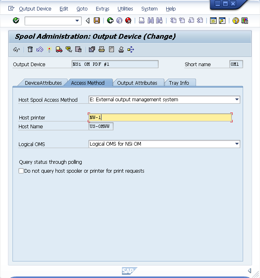Screen dimensions: 260x278
Task: Click the Generate shortcut icon
Action: 222,21
